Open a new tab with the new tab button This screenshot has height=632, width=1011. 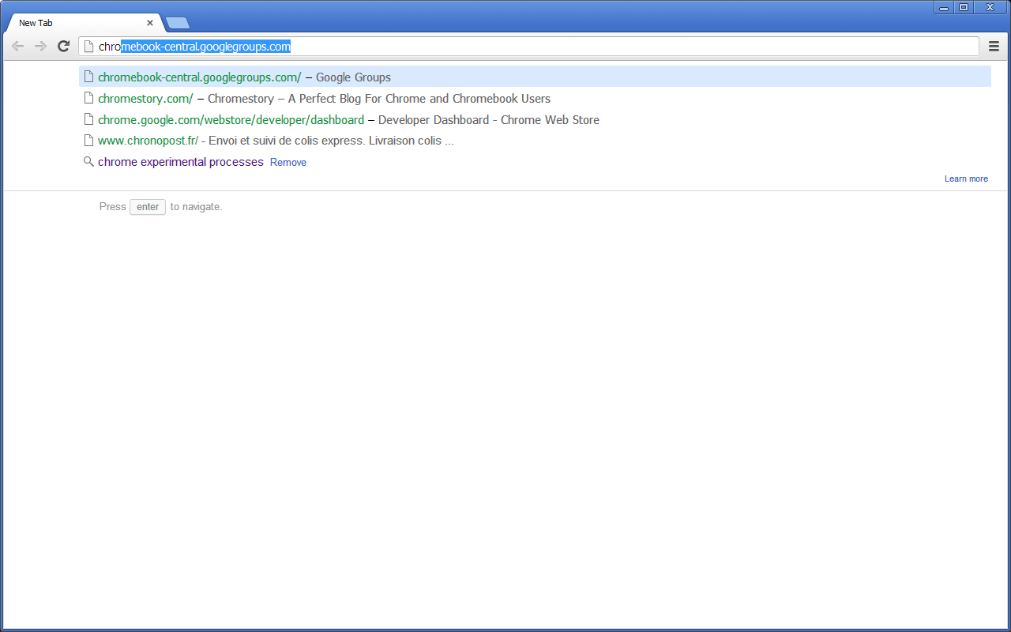[177, 23]
